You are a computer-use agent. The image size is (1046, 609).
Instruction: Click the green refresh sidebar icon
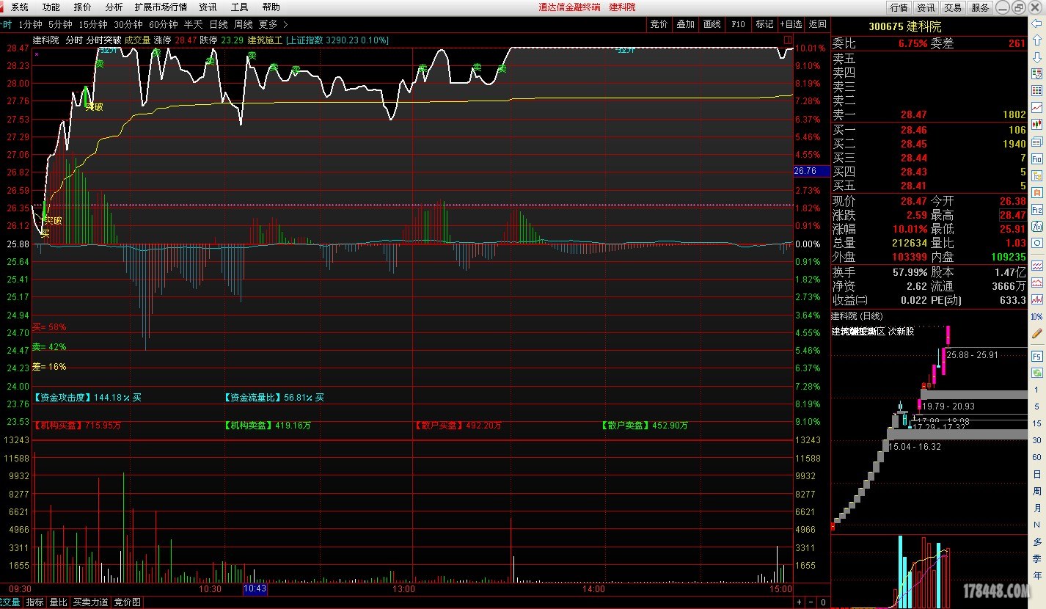[1037, 373]
